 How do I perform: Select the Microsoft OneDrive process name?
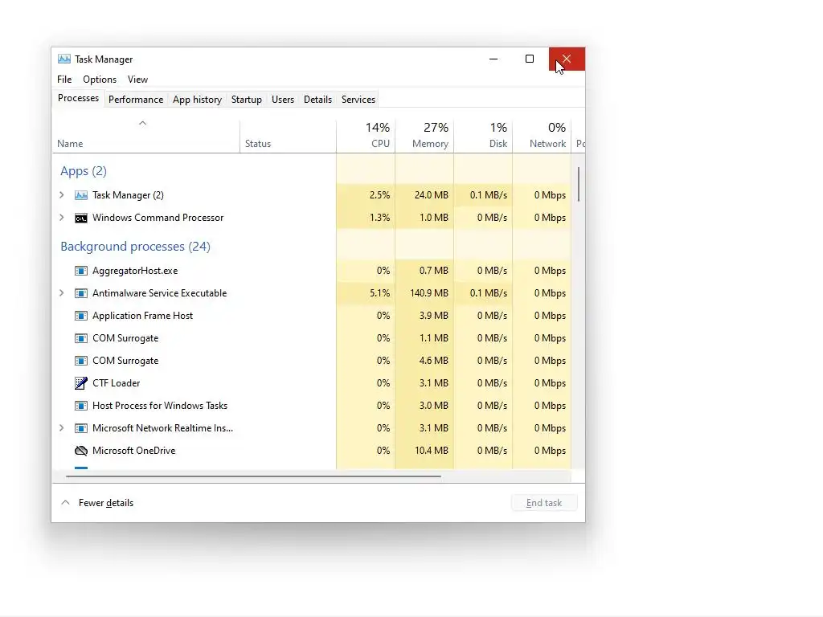(x=134, y=451)
